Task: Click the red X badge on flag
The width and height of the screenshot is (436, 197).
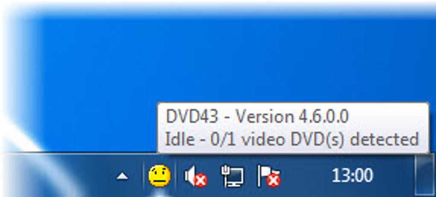Action: pos(274,181)
